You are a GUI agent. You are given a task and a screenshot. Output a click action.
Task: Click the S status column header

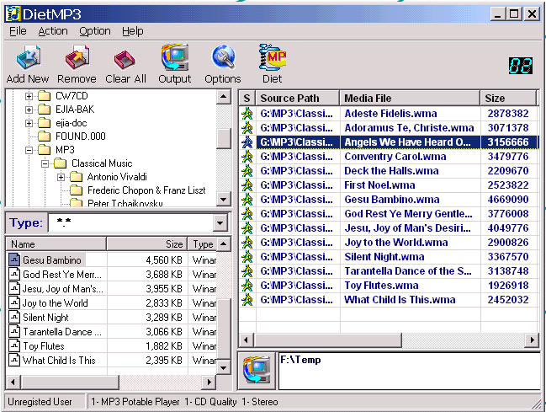247,98
